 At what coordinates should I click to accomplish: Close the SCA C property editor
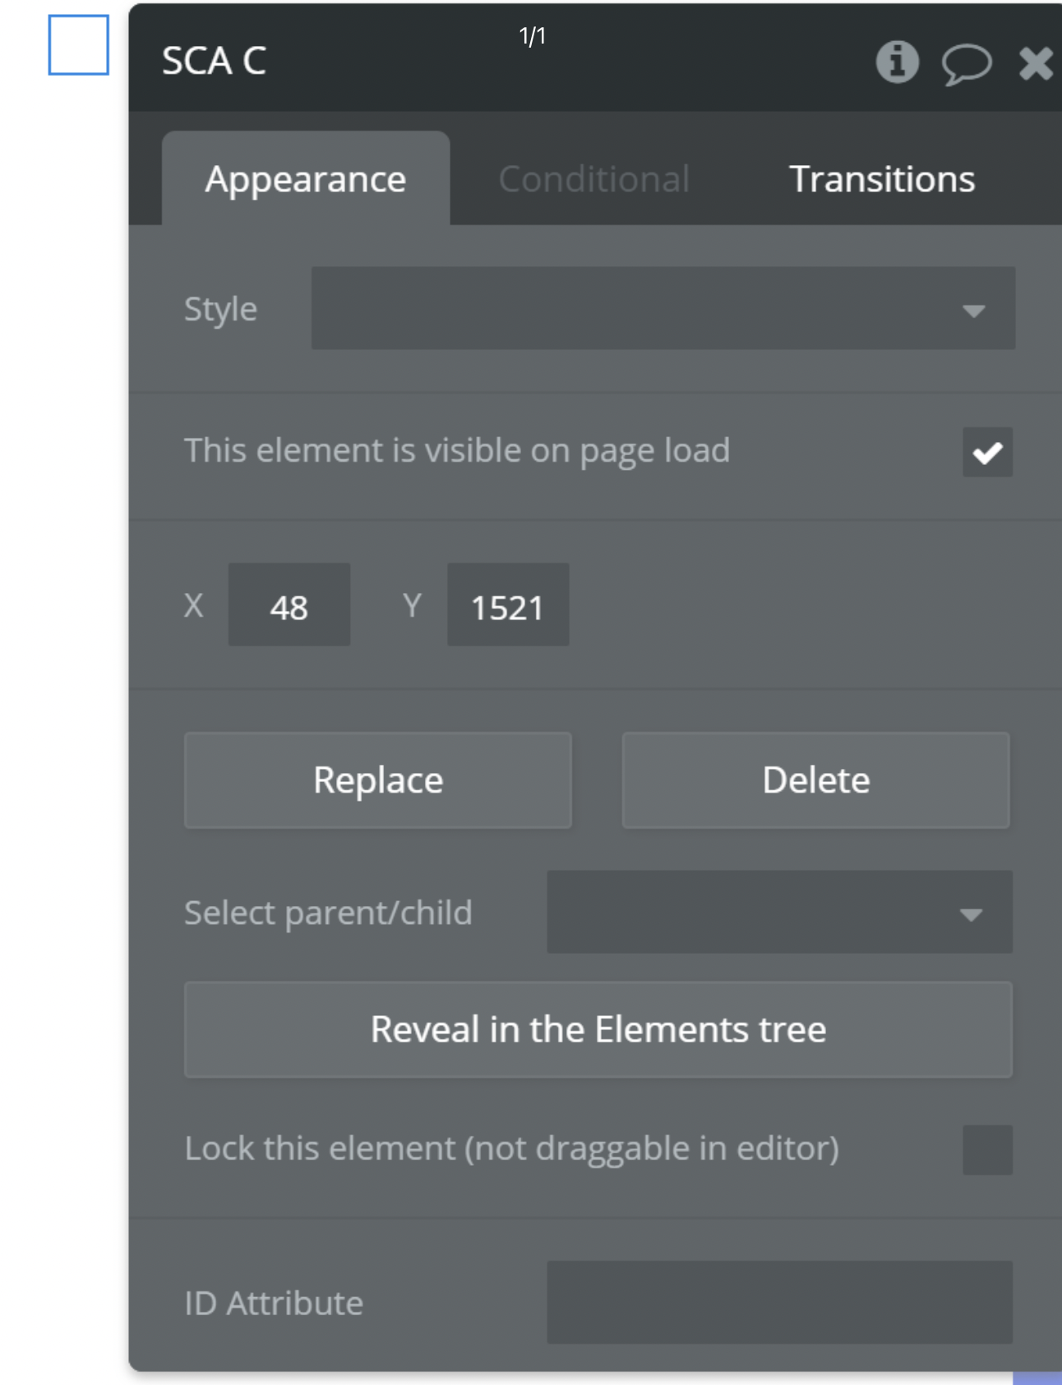(x=1035, y=63)
